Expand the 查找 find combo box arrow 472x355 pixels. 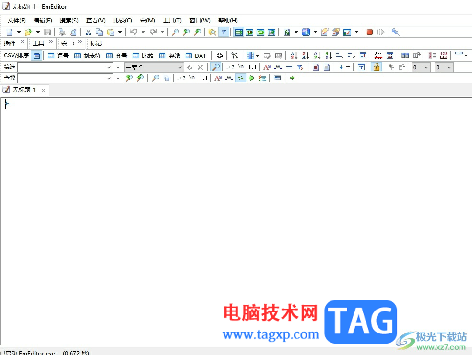coord(109,78)
